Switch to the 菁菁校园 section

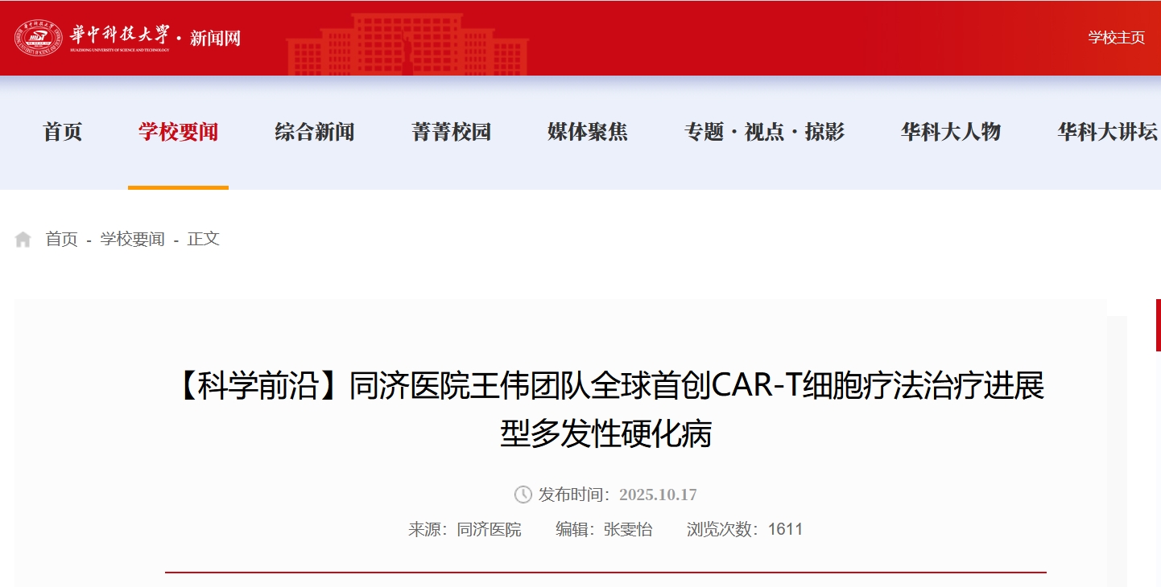[x=451, y=132]
